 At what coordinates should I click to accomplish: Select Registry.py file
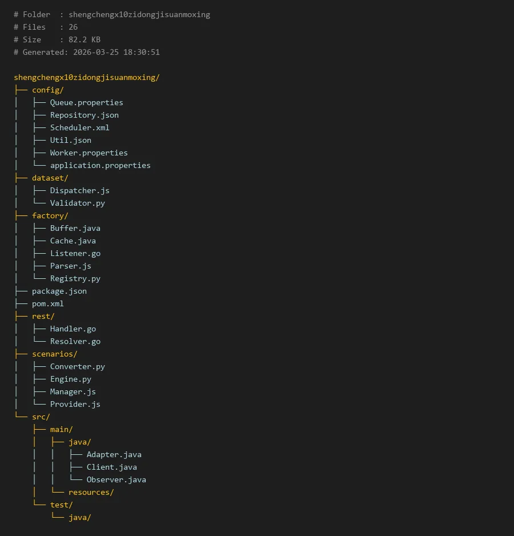(x=75, y=278)
